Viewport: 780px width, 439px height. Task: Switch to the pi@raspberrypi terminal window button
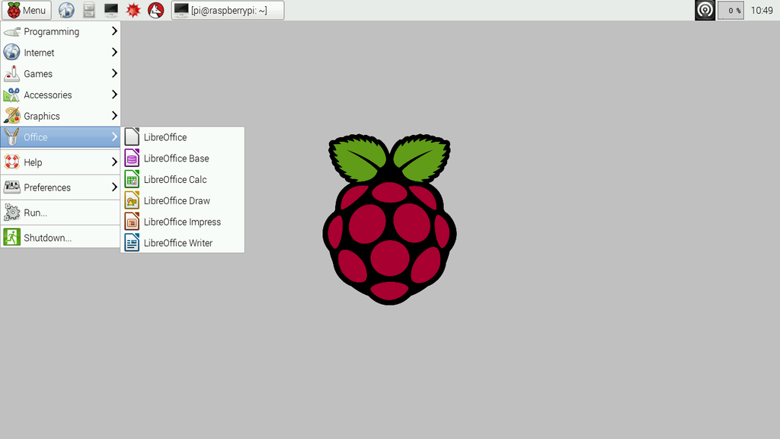coord(228,11)
